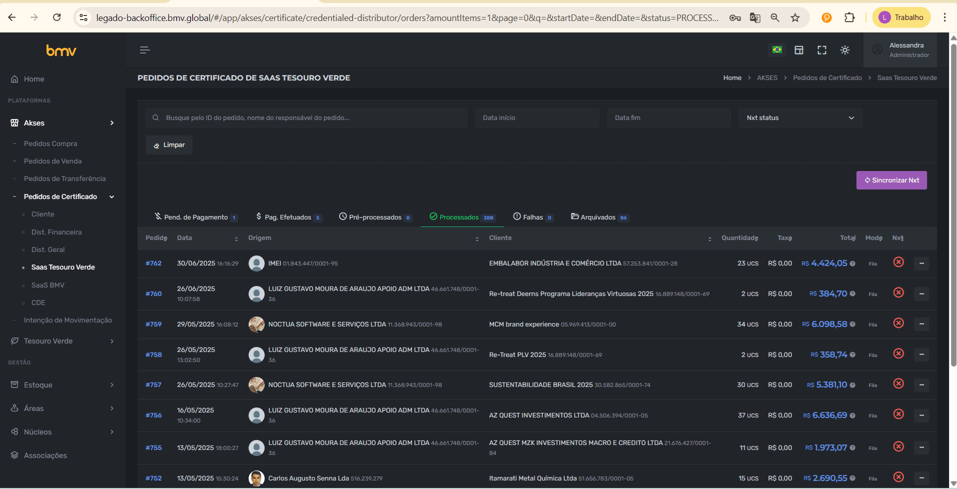Open order #760 link

[154, 294]
